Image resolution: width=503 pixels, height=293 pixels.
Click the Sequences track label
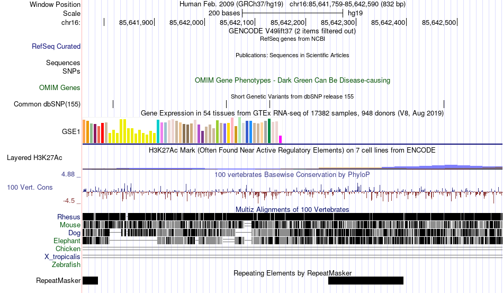[63, 63]
